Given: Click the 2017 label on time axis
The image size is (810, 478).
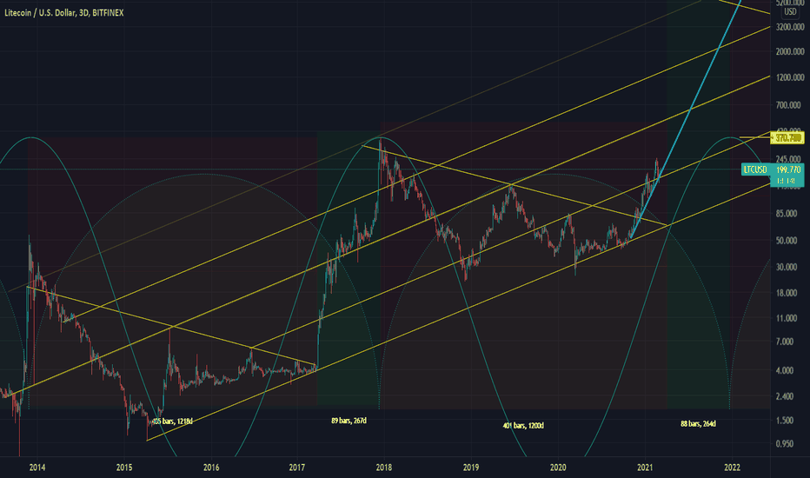Looking at the screenshot, I should click(x=297, y=468).
